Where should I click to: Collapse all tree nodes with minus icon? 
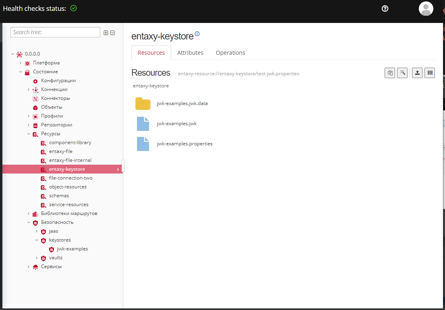point(113,33)
